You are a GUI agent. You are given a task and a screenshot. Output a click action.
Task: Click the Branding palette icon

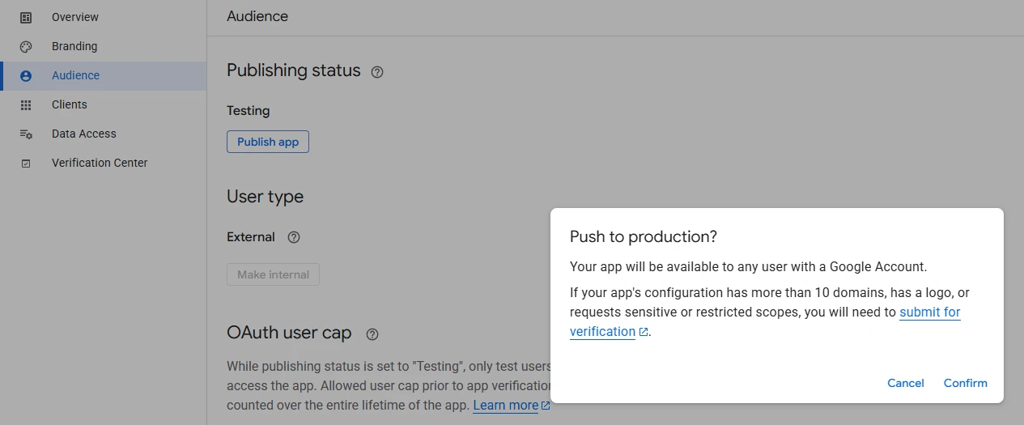click(26, 46)
